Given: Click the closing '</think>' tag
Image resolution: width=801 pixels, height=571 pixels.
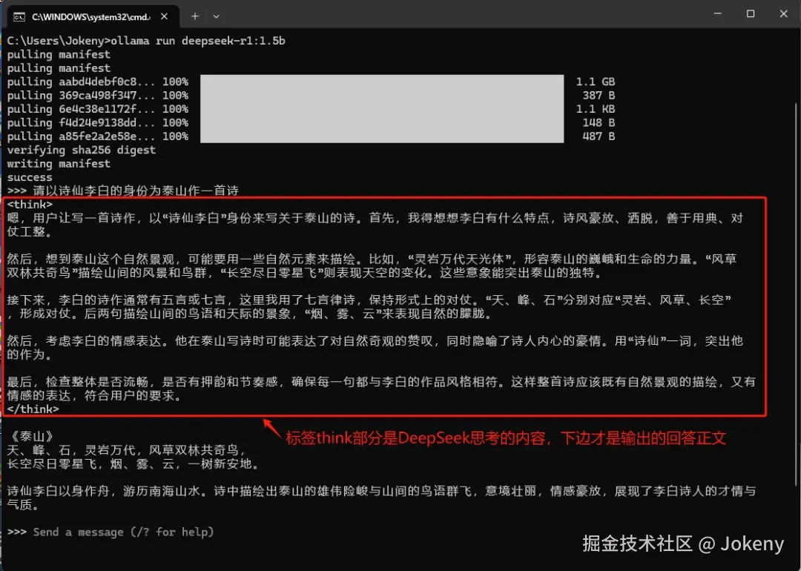Looking at the screenshot, I should 33,409.
